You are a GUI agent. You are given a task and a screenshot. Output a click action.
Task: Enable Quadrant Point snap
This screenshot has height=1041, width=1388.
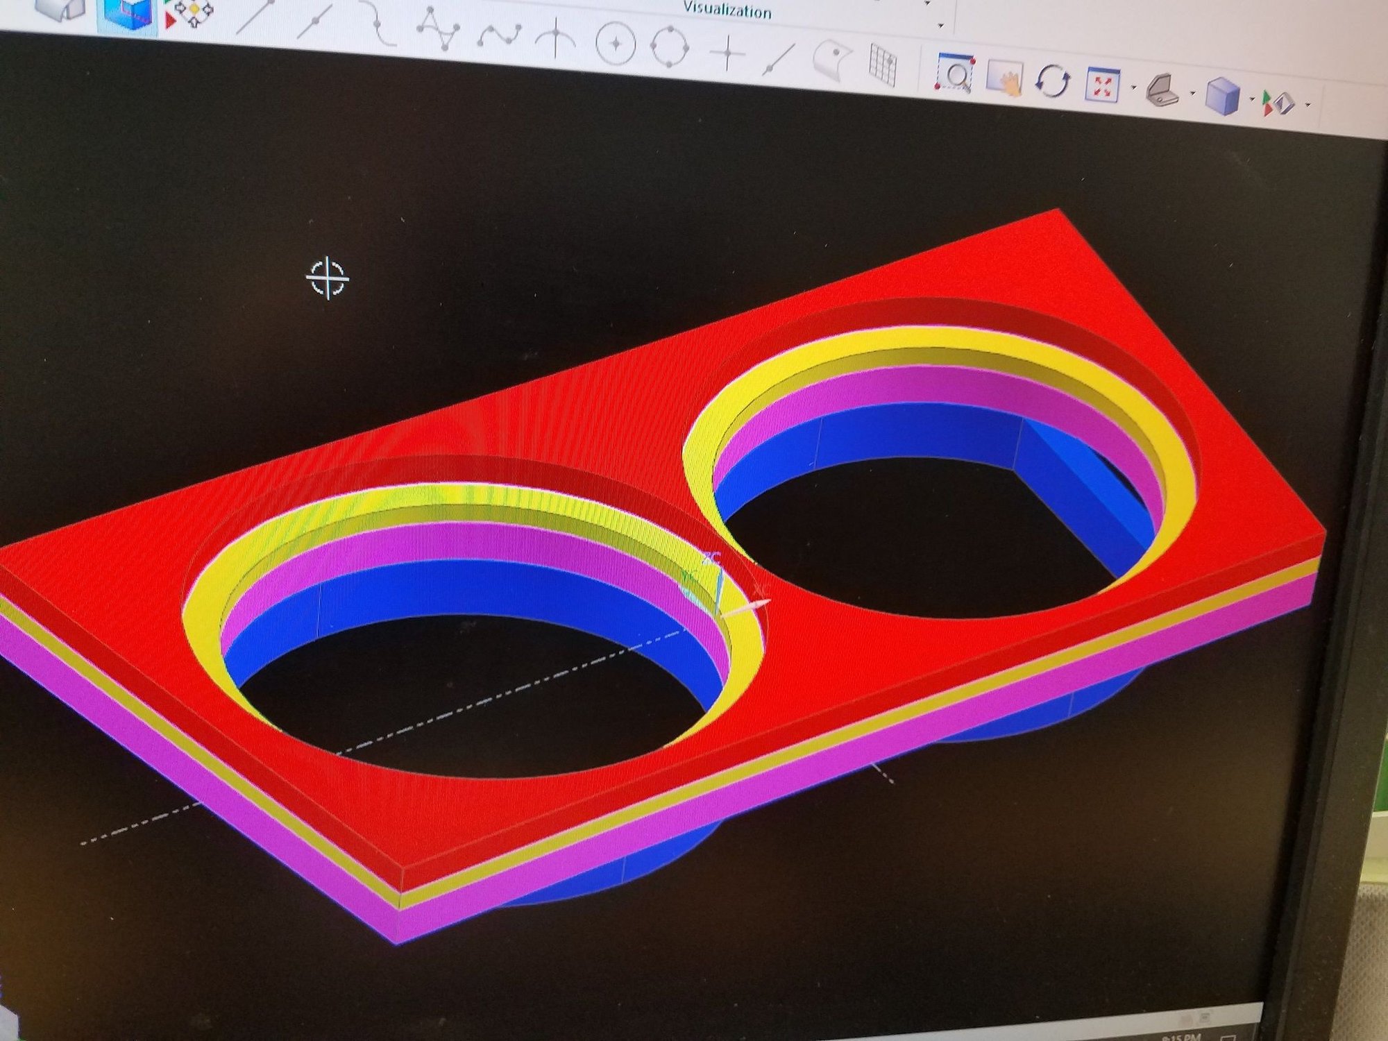(x=670, y=46)
